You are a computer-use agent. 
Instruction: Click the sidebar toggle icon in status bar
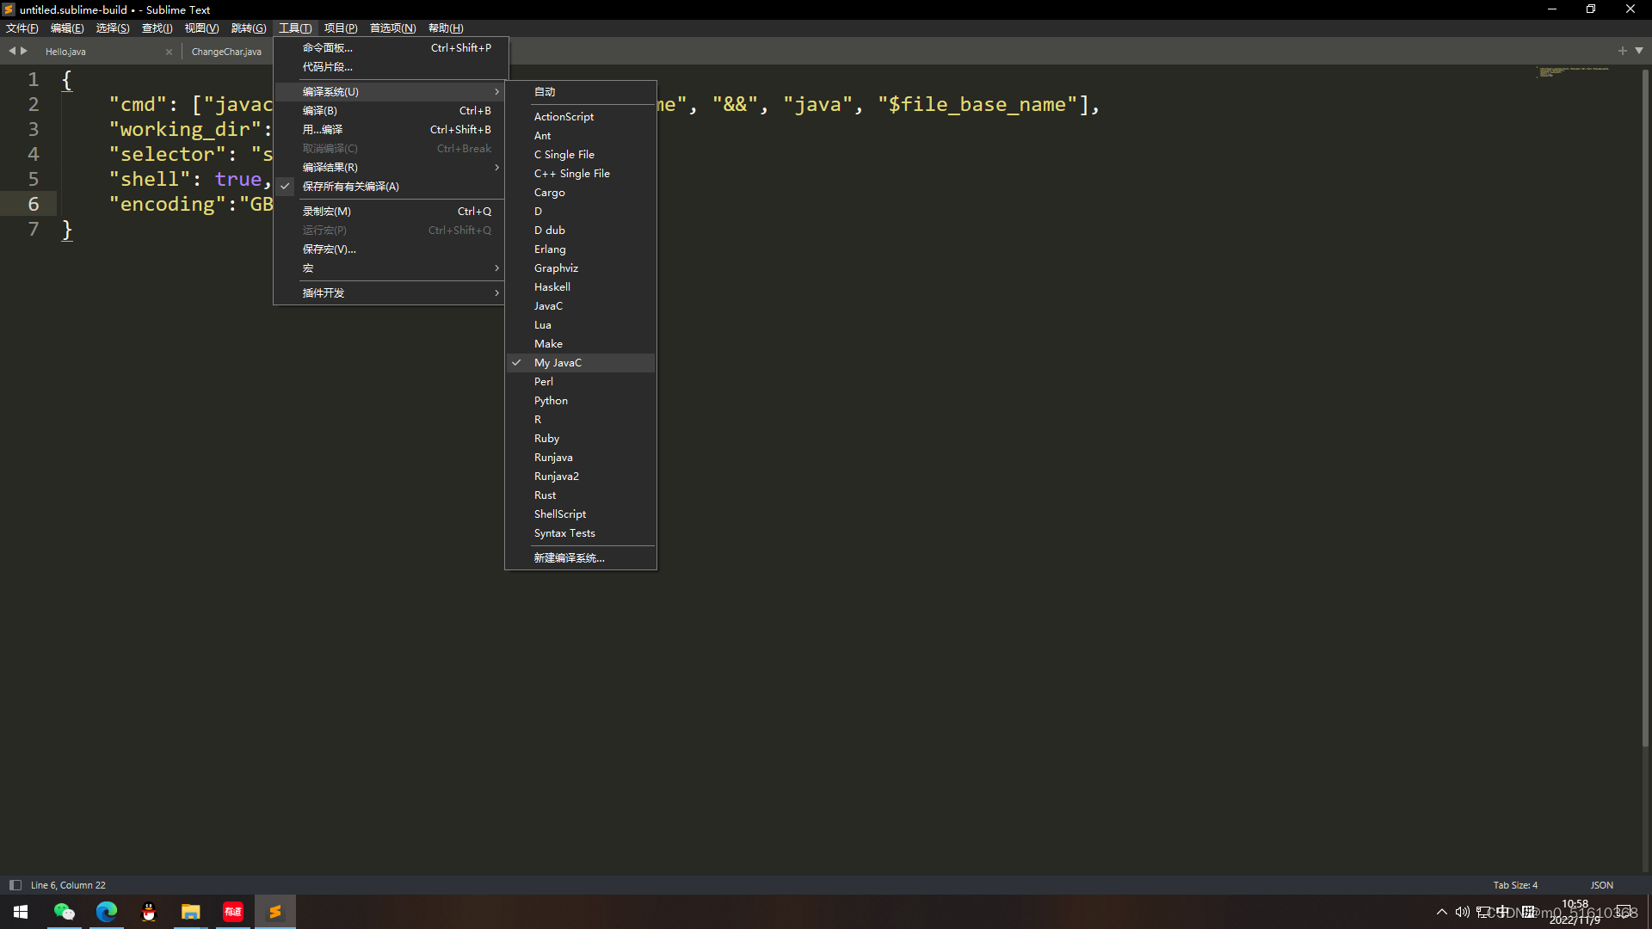(x=15, y=885)
